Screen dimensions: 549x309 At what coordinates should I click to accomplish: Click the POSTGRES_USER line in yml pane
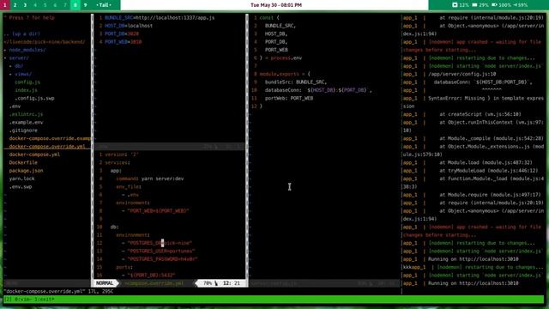pos(158,251)
